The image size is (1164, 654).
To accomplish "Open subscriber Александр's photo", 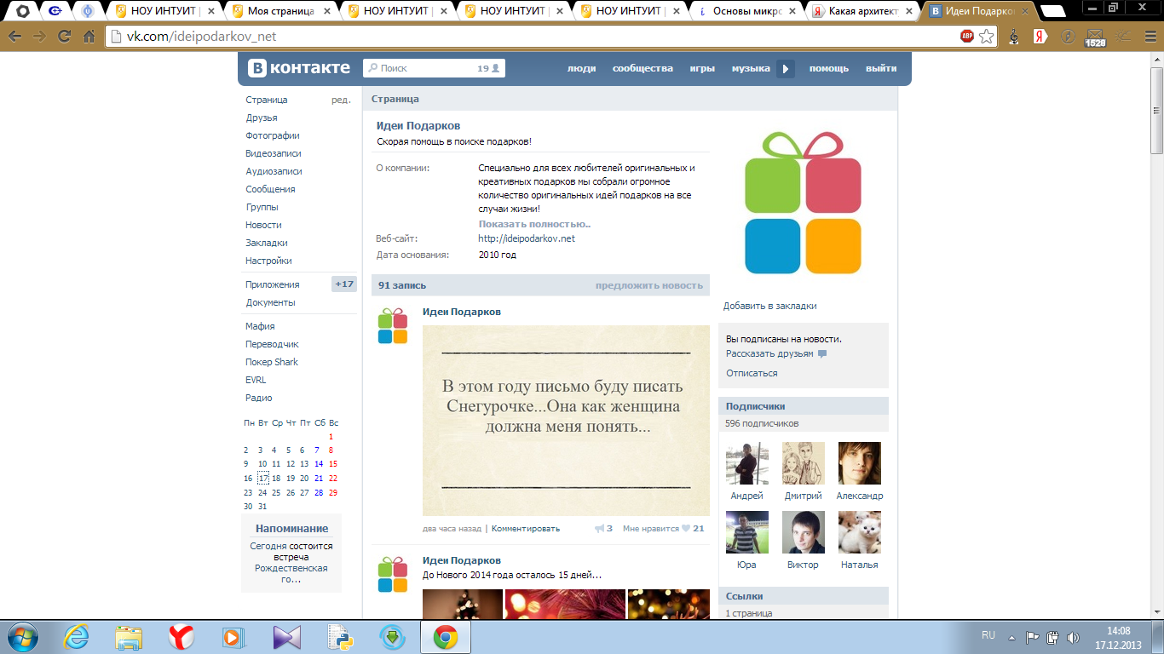I will click(x=860, y=463).
